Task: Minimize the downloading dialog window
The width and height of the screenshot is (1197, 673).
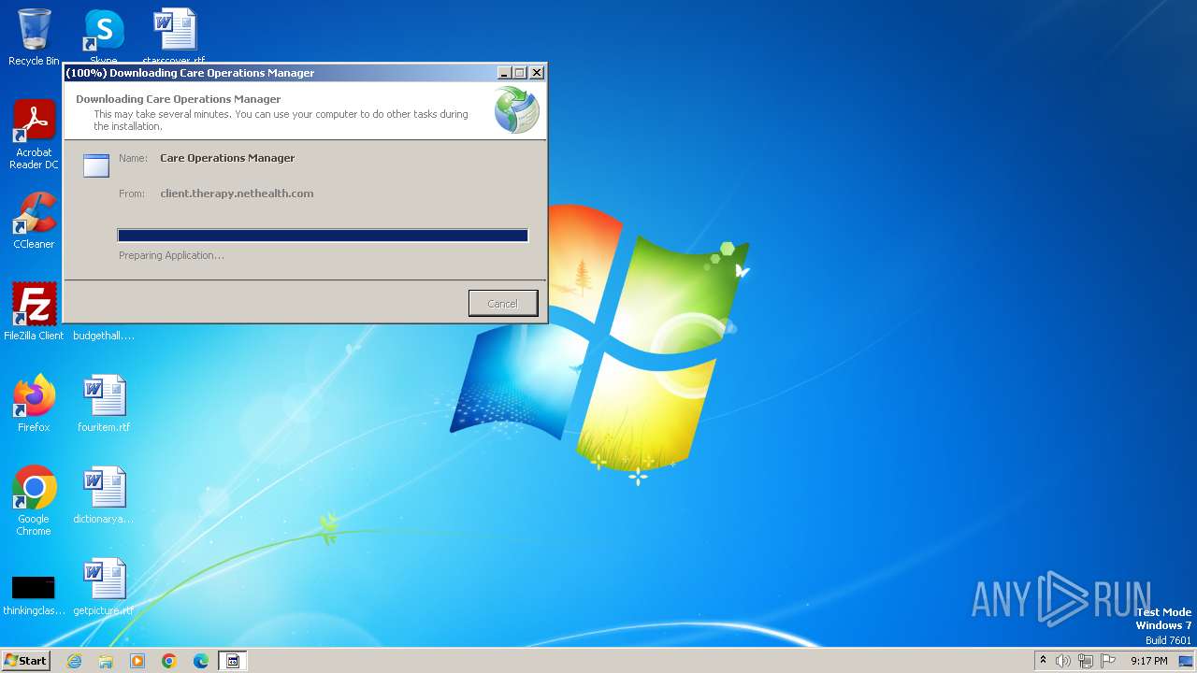Action: [x=504, y=73]
